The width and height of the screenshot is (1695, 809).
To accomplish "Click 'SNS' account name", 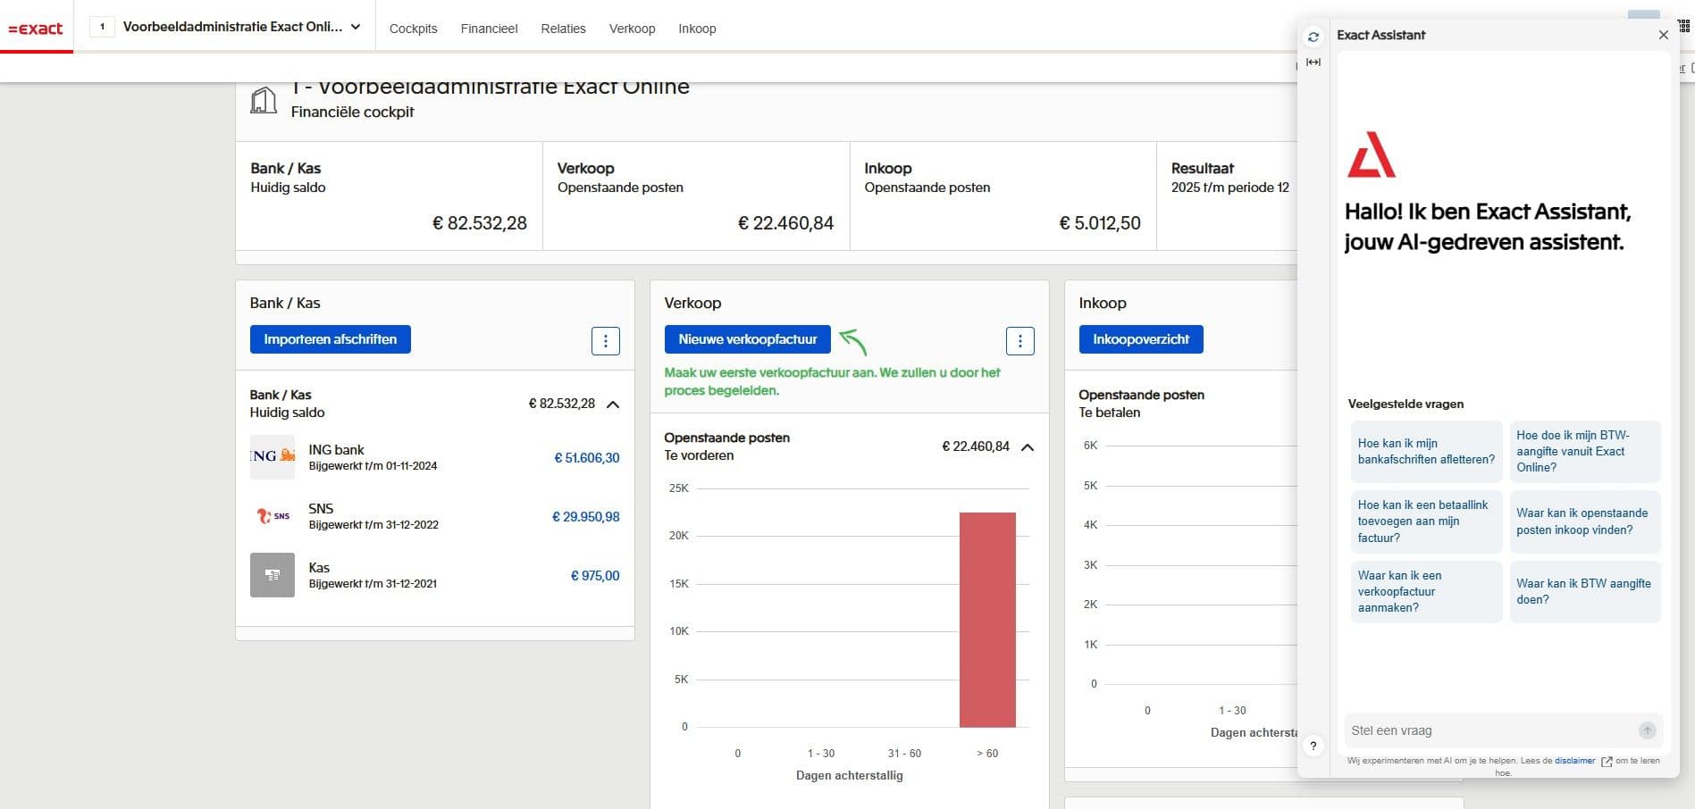I will (x=321, y=509).
